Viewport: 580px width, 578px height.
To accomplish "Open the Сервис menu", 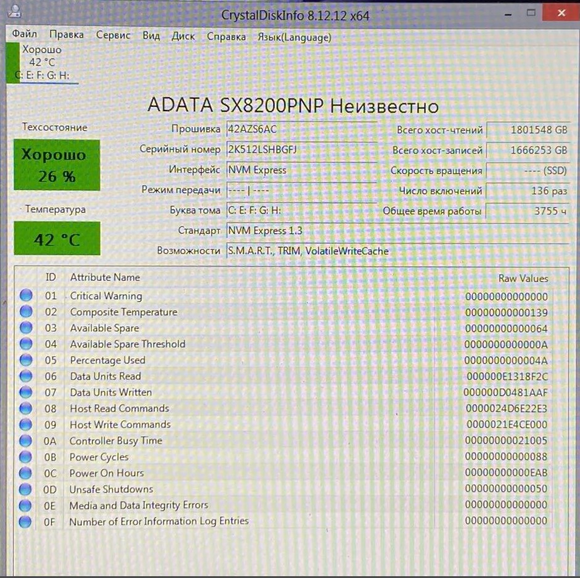I will point(113,35).
